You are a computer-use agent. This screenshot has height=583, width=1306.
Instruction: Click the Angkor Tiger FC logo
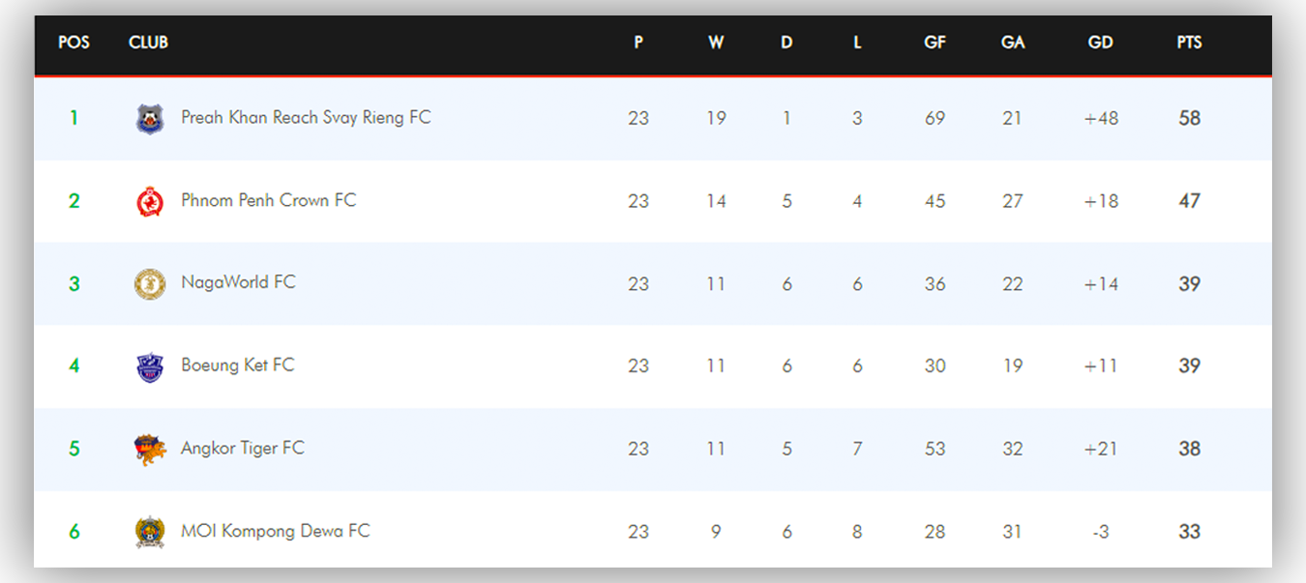coord(150,450)
